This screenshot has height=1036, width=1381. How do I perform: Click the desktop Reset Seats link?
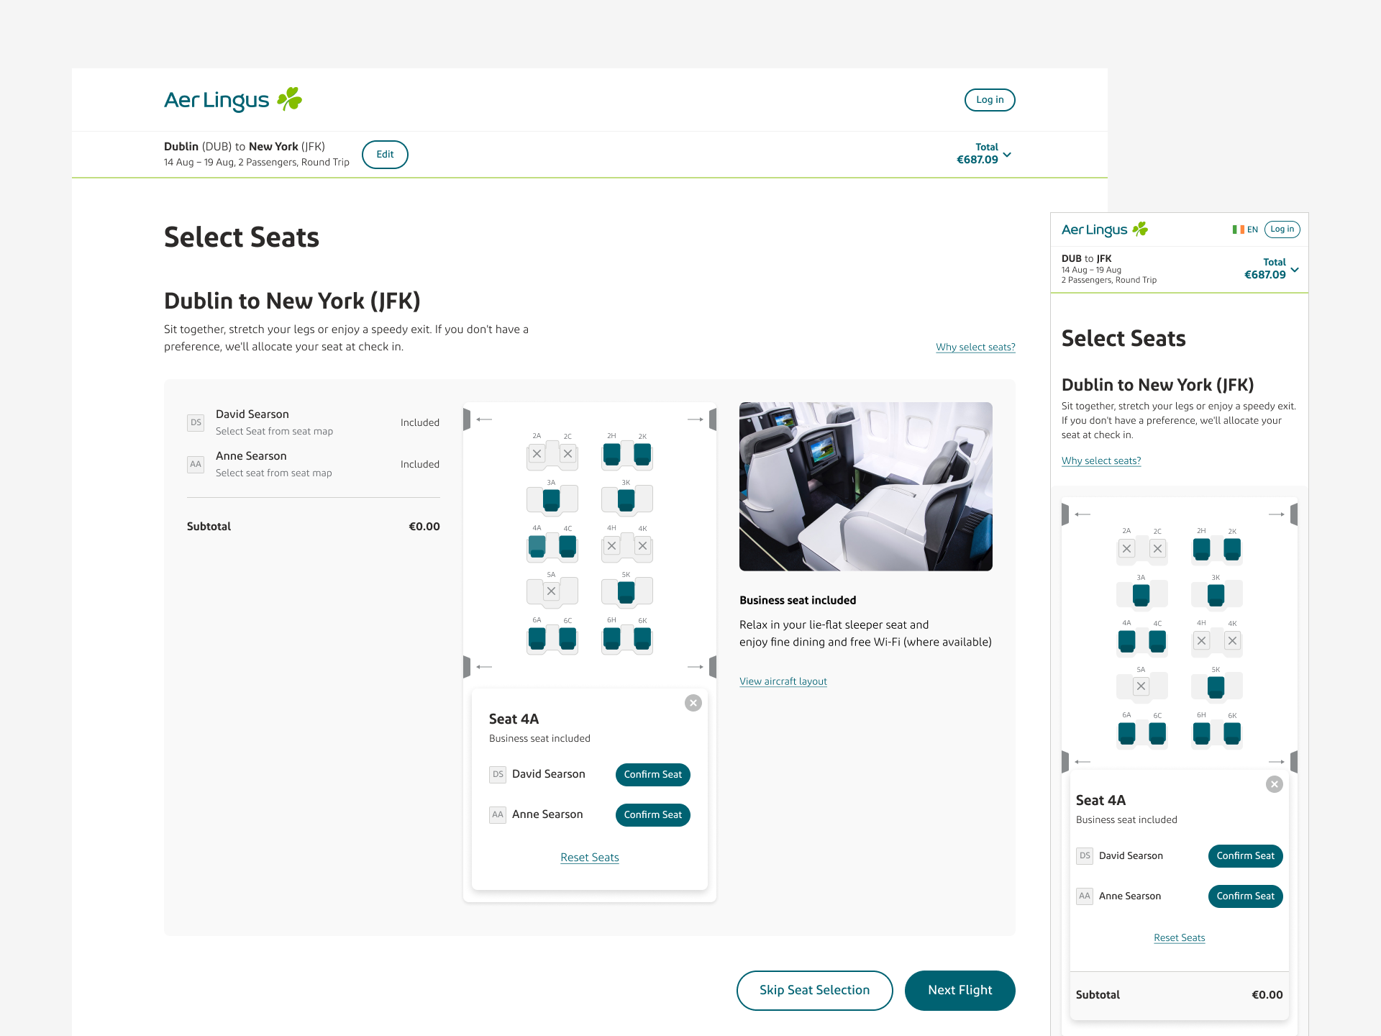click(589, 858)
